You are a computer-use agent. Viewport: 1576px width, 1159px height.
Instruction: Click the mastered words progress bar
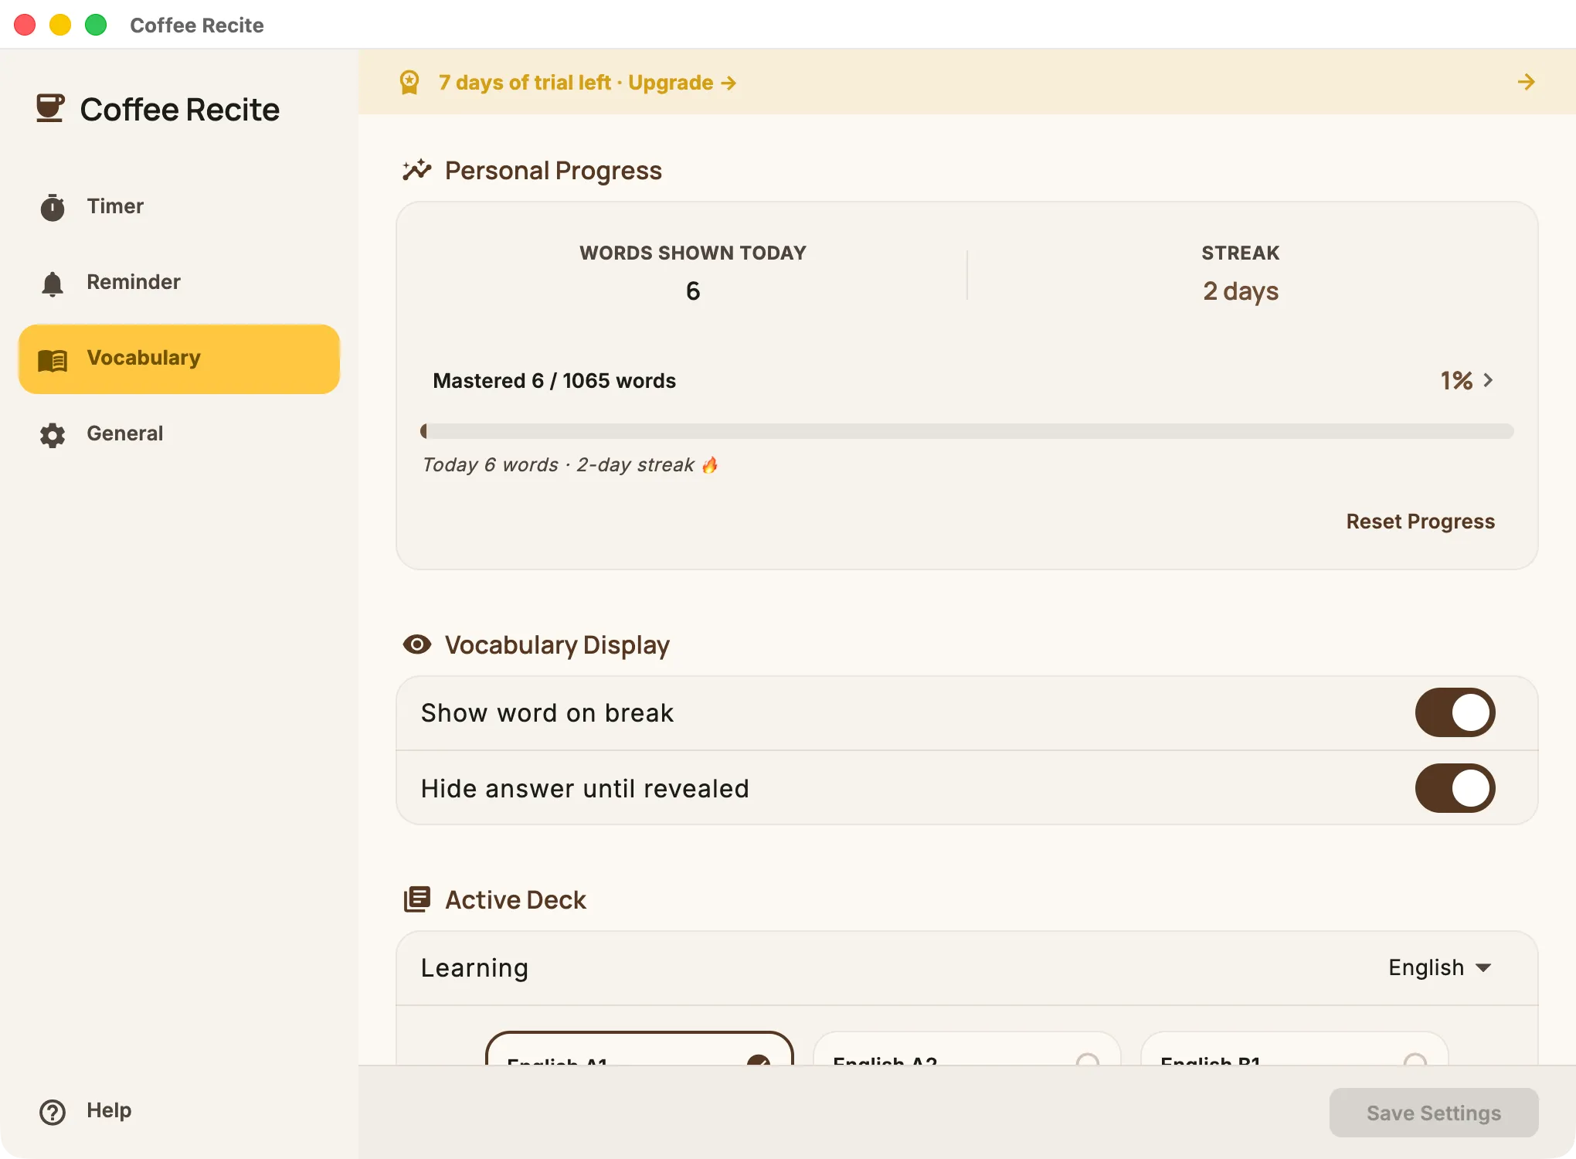(967, 431)
